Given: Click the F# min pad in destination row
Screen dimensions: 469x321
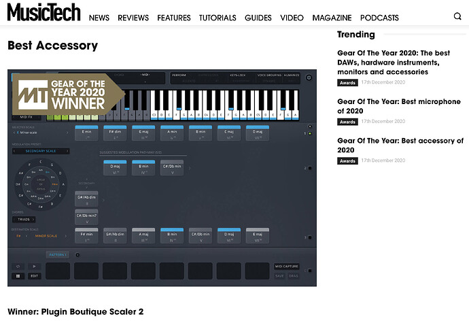Looking at the screenshot, I should (x=86, y=236).
